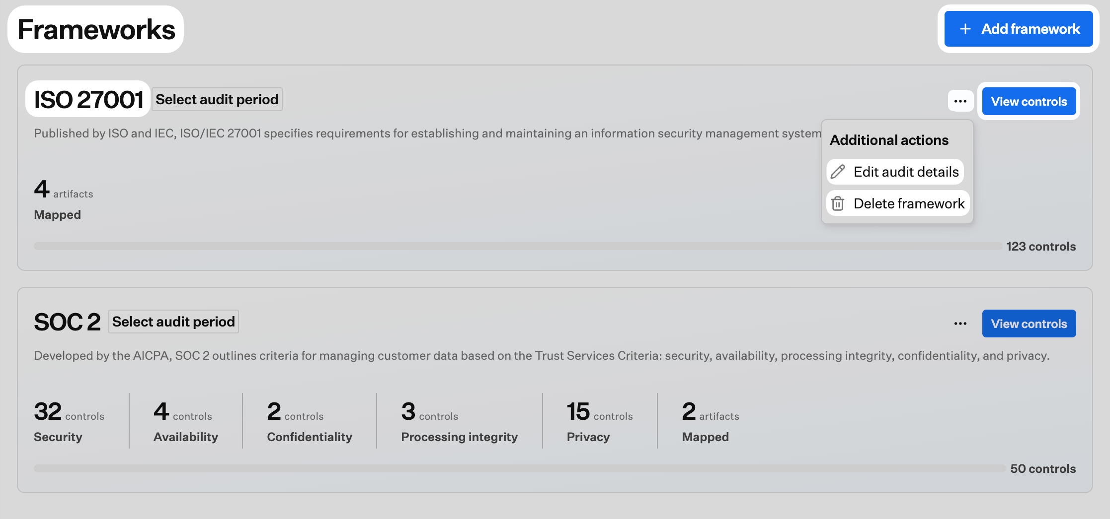
Task: Click the Add framework button
Action: 1018,29
